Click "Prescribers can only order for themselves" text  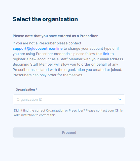coord(48,75)
